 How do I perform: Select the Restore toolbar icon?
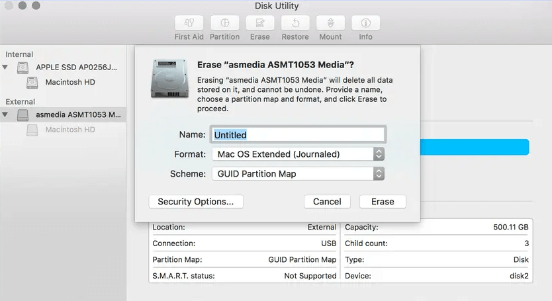[295, 23]
